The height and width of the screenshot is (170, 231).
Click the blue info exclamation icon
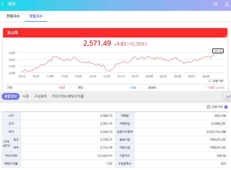click(226, 107)
